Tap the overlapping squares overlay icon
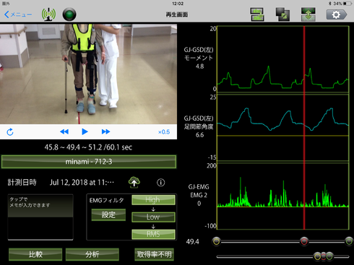The height and width of the screenshot is (265, 354). click(282, 14)
